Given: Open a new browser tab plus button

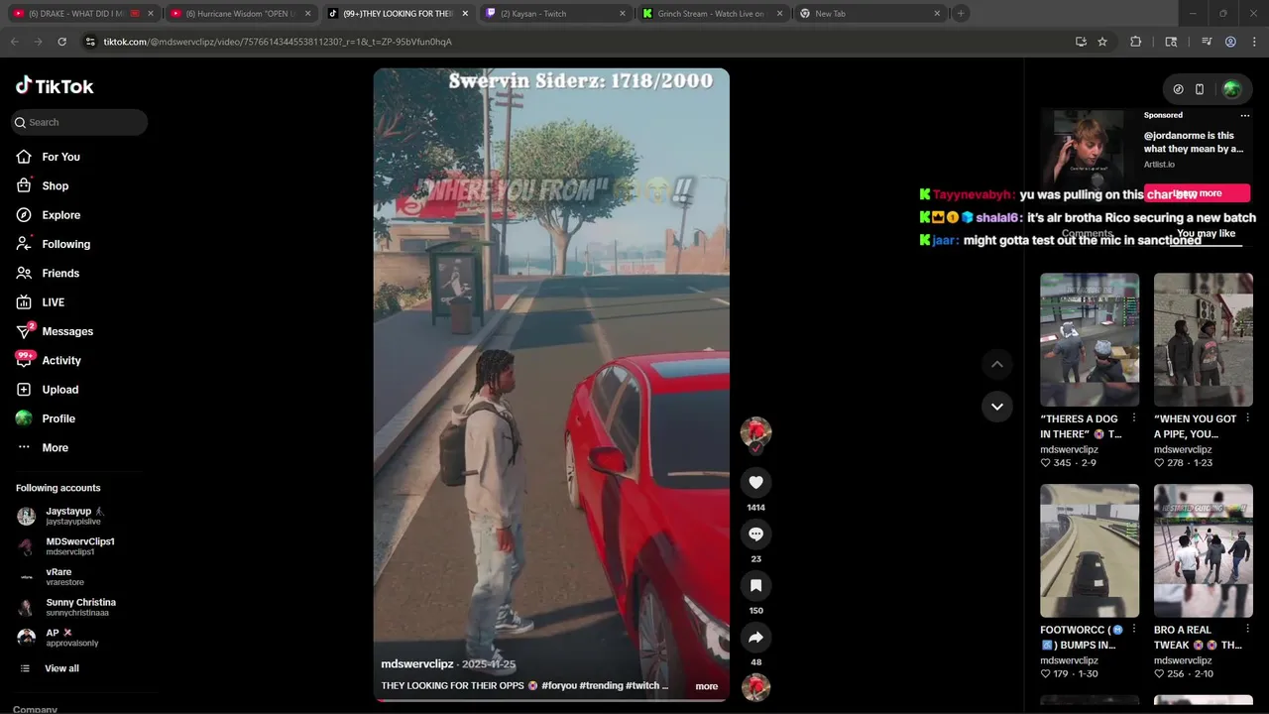Looking at the screenshot, I should (x=961, y=14).
